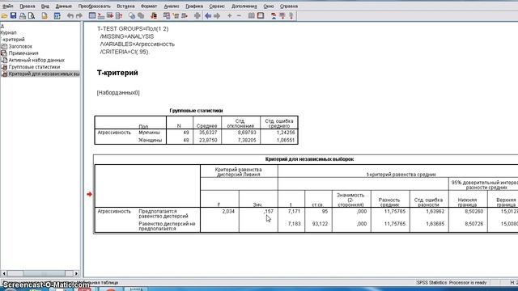Click the blue overlapping circles toolbar icon
The width and height of the screenshot is (518, 291).
coord(132,16)
